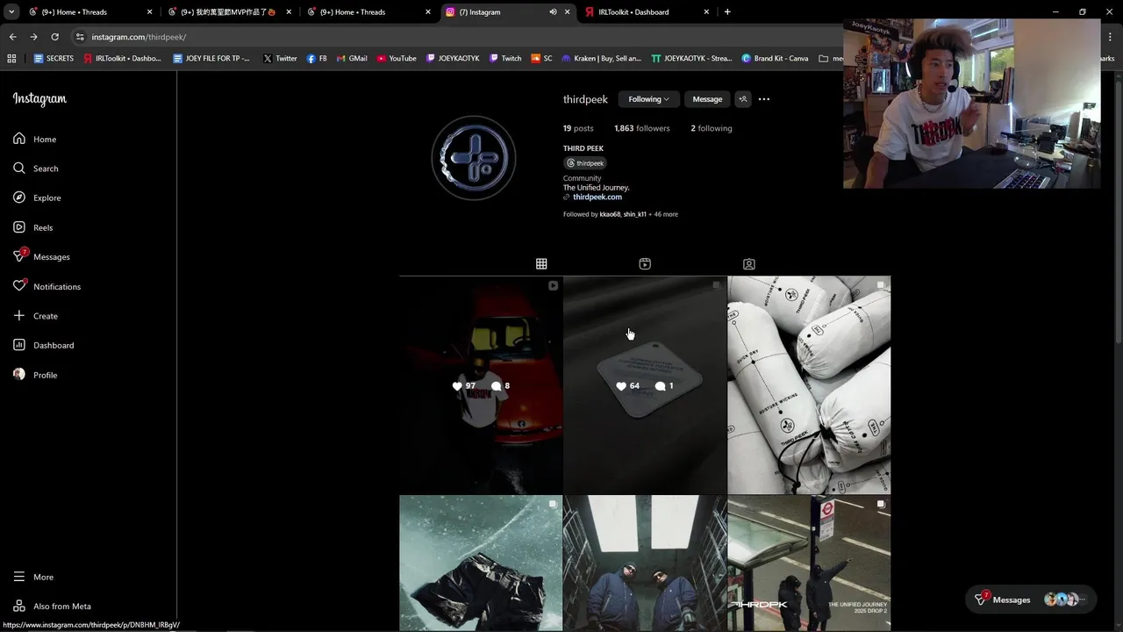Screen dimensions: 1123x632
Task: Go back to previous page
Action: pos(12,37)
